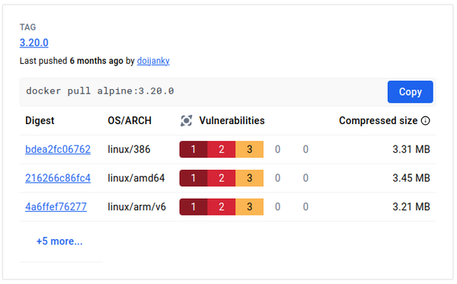This screenshot has width=457, height=284.
Task: Click critical vulnerability badge for linux/amd64
Action: 193,178
